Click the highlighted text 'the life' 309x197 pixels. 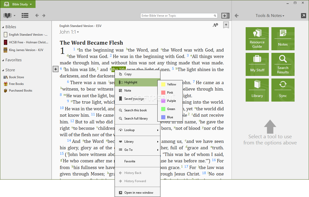(x=119, y=69)
